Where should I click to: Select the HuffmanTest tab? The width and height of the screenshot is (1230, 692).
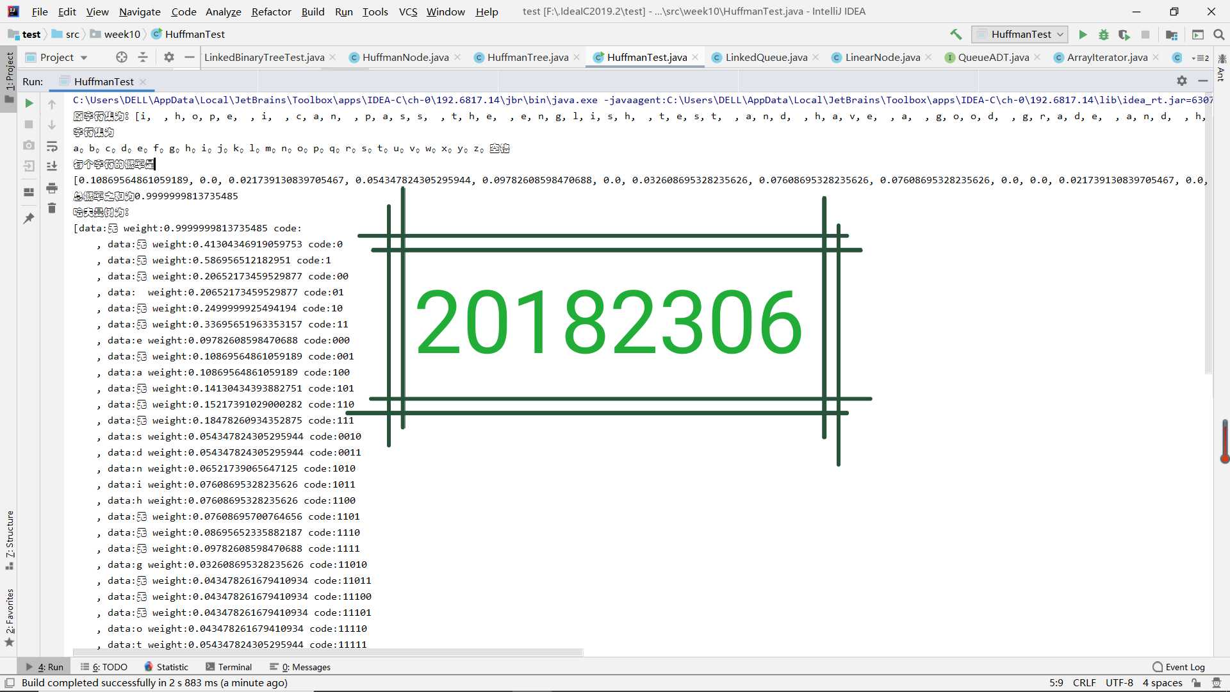pos(644,56)
